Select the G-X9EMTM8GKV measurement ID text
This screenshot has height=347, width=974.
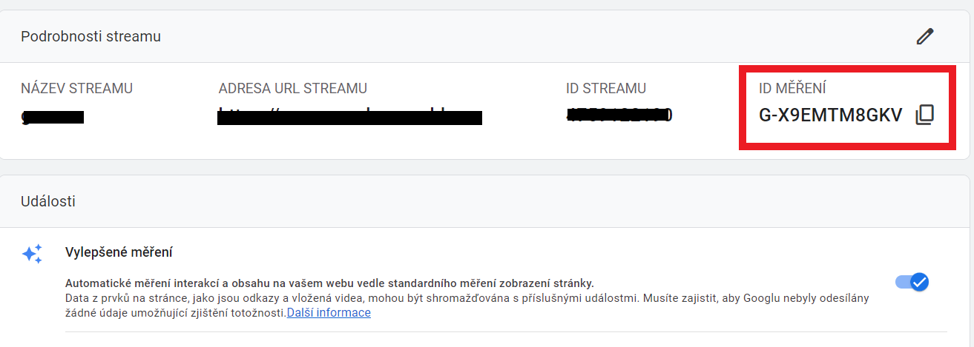(x=830, y=115)
